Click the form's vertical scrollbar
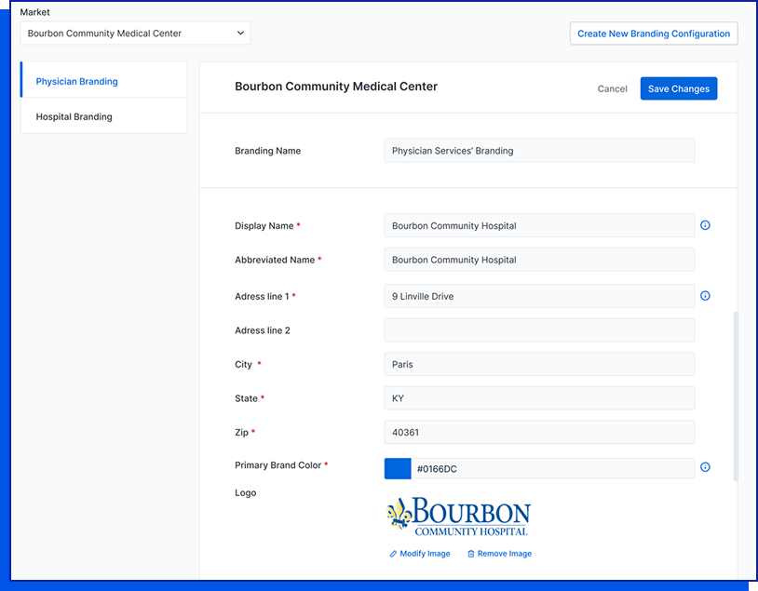The width and height of the screenshot is (758, 591). click(736, 396)
